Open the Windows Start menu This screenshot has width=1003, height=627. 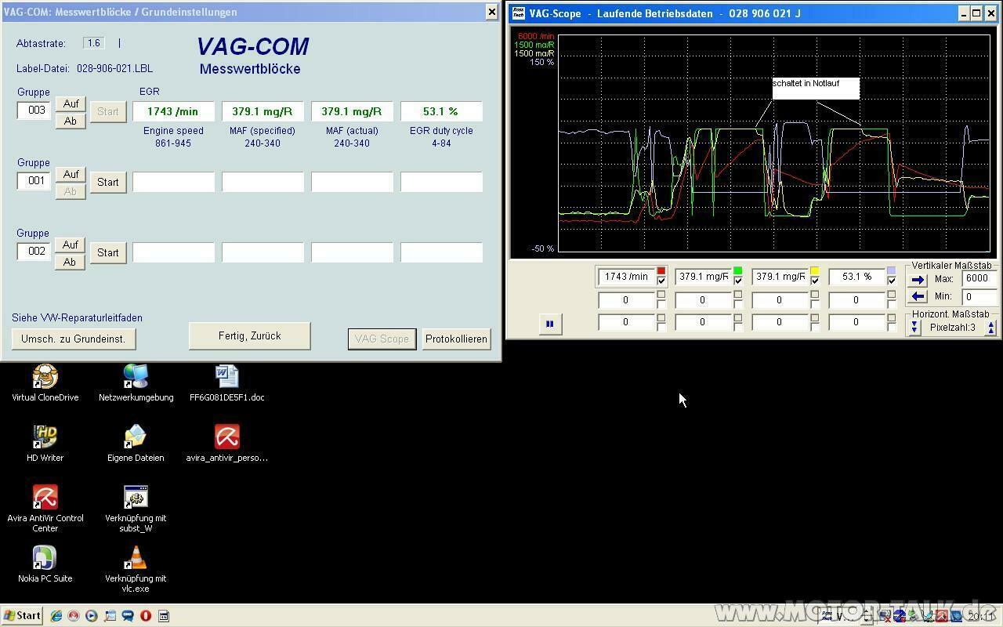coord(22,616)
